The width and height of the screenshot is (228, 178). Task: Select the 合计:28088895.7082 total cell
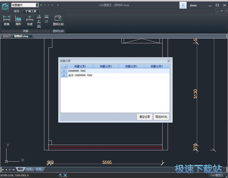tap(80, 75)
